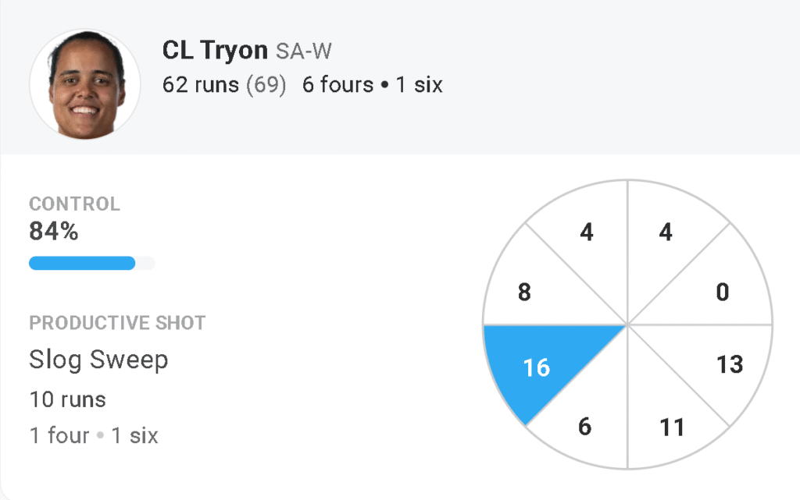
Task: Click CL Tryon's player photo
Action: 84,84
